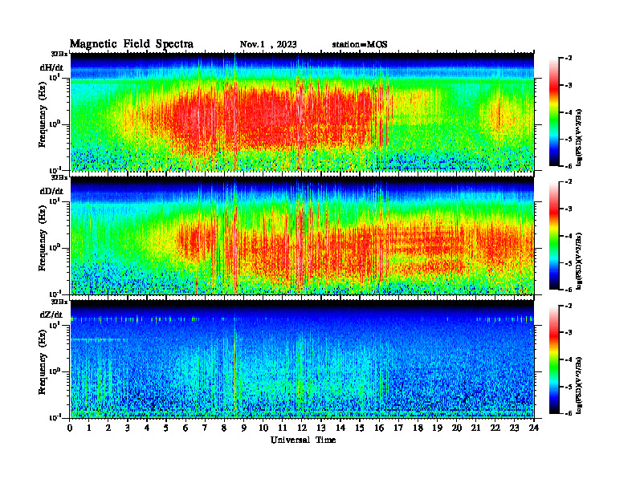
Task: Click the "Universal Time" axis title
Action: click(x=303, y=440)
